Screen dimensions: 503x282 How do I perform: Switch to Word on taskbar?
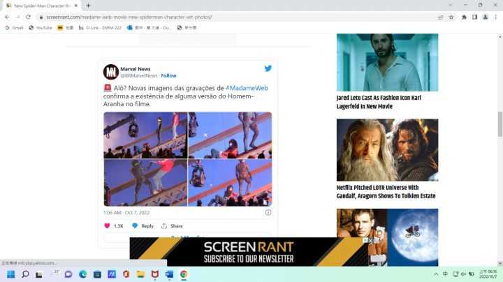(169, 274)
